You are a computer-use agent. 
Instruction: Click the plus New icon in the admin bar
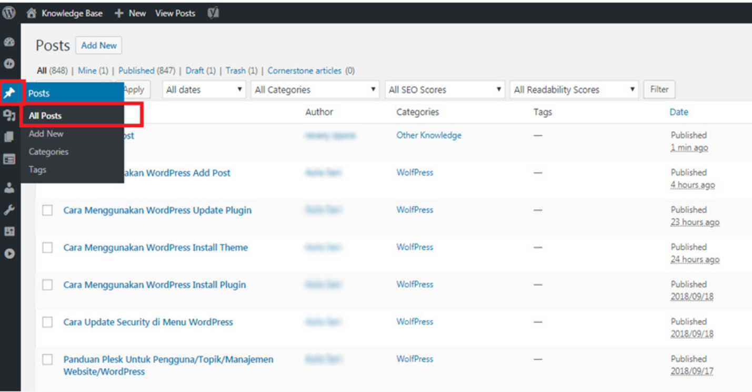(119, 14)
